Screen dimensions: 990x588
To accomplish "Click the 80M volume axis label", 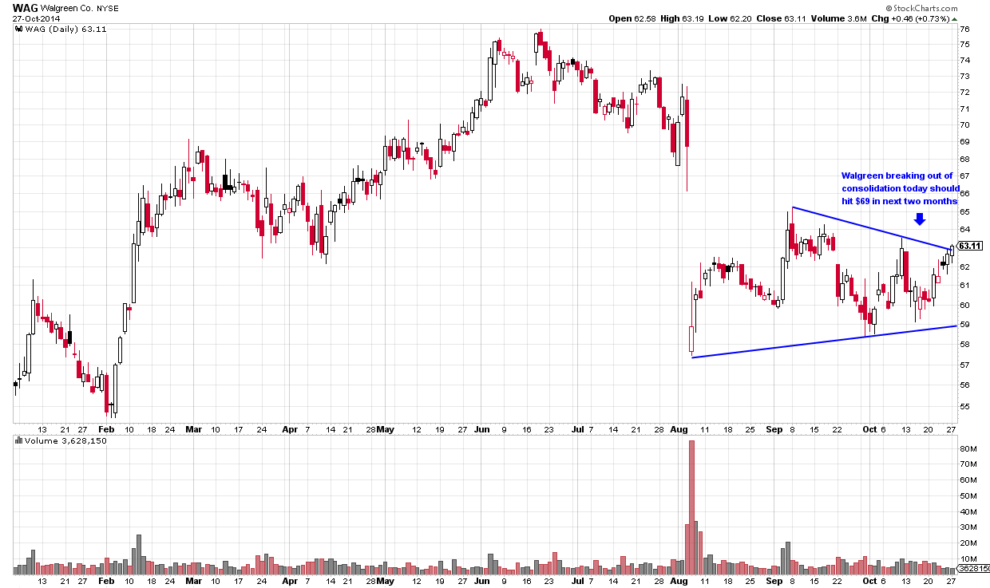I will pyautogui.click(x=967, y=449).
